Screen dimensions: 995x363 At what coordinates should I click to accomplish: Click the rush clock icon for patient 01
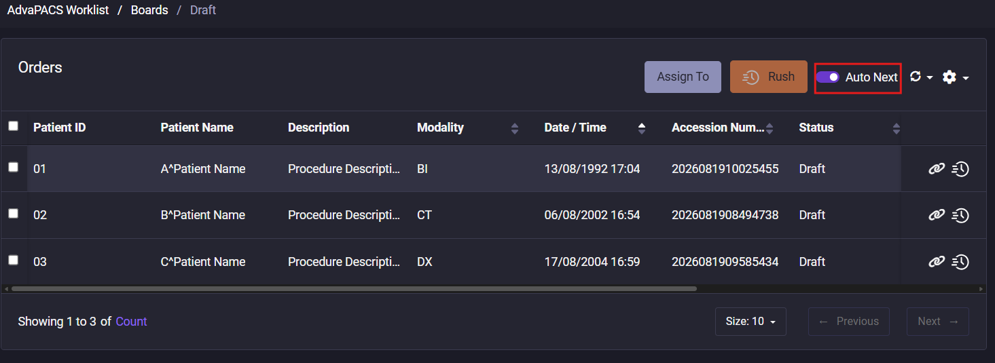click(960, 169)
